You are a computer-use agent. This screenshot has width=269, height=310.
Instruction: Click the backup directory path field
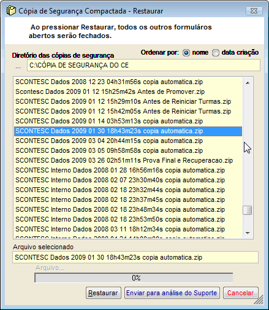click(143, 65)
